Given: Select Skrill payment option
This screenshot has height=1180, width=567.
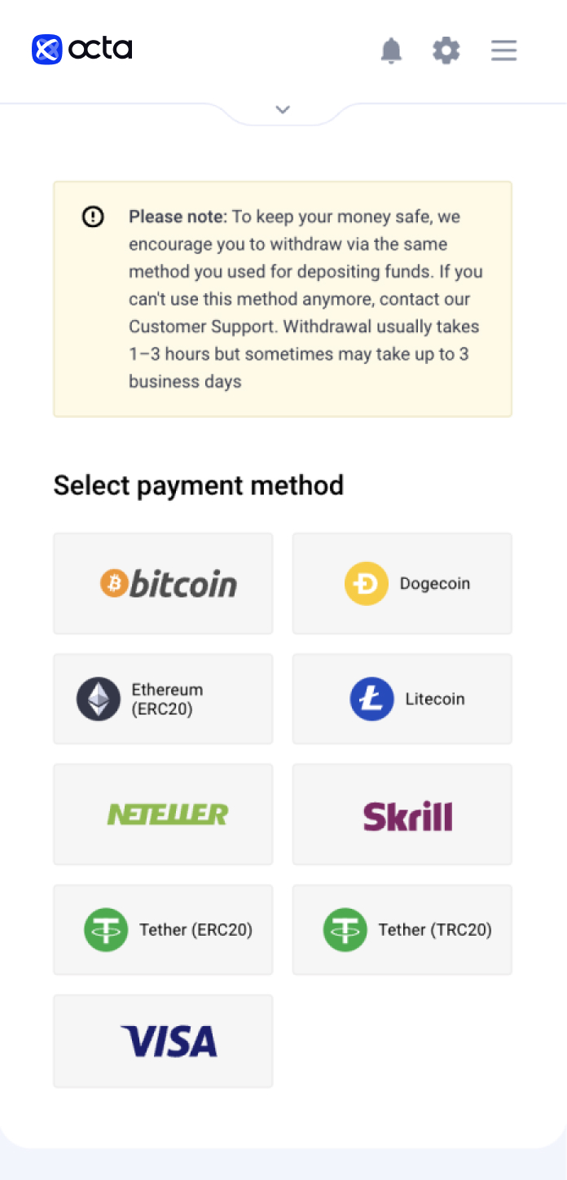Looking at the screenshot, I should tap(402, 814).
